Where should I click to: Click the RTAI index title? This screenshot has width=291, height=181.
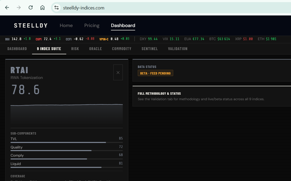19,70
